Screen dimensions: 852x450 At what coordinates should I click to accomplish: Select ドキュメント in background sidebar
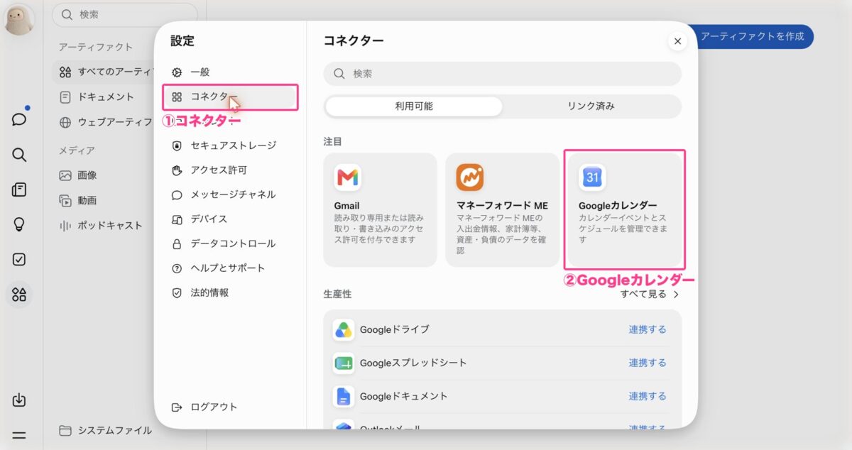[106, 97]
